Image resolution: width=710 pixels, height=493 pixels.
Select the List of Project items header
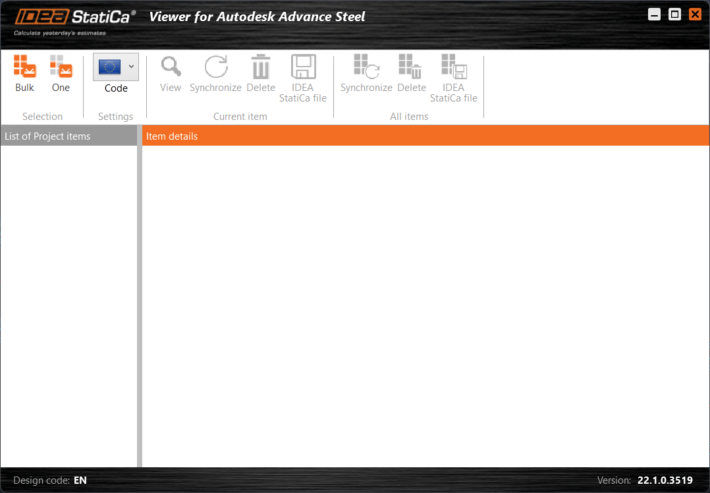coord(46,136)
